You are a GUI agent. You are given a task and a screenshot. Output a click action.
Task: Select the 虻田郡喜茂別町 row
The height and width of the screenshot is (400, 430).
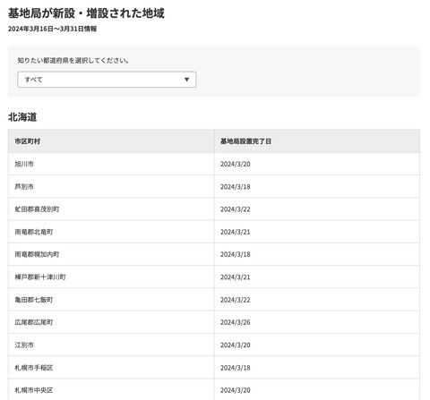point(214,209)
